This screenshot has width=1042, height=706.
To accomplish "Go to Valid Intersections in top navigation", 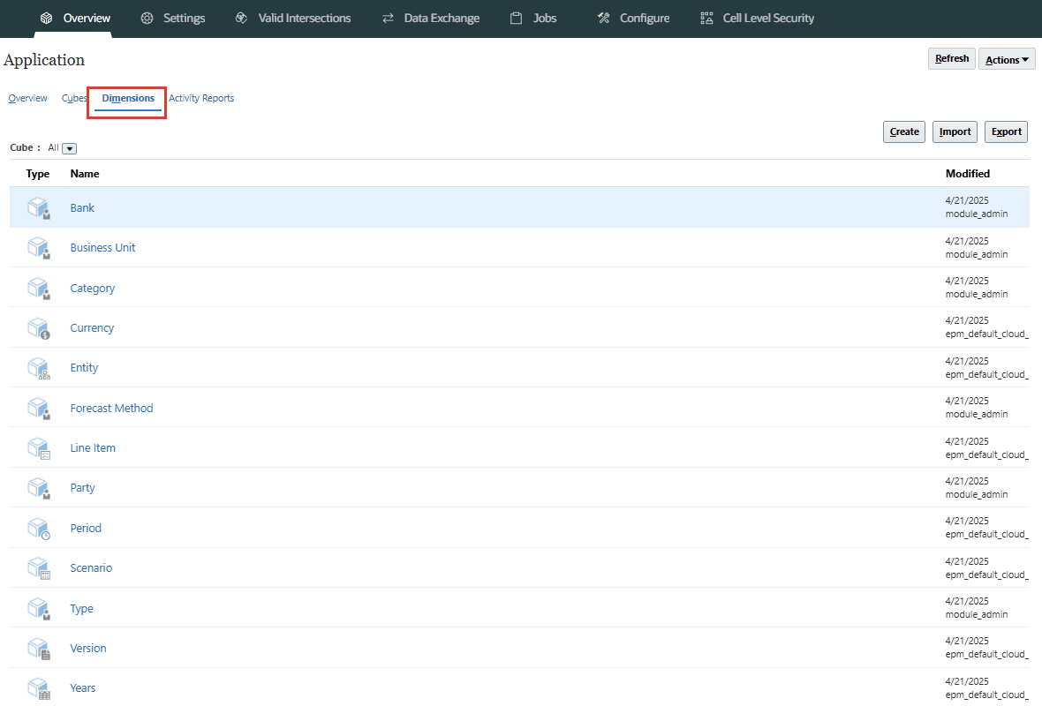I will pyautogui.click(x=305, y=18).
